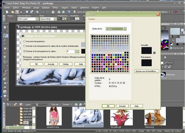
Task: Select transparency from background color radio option
Action: coord(24,46)
